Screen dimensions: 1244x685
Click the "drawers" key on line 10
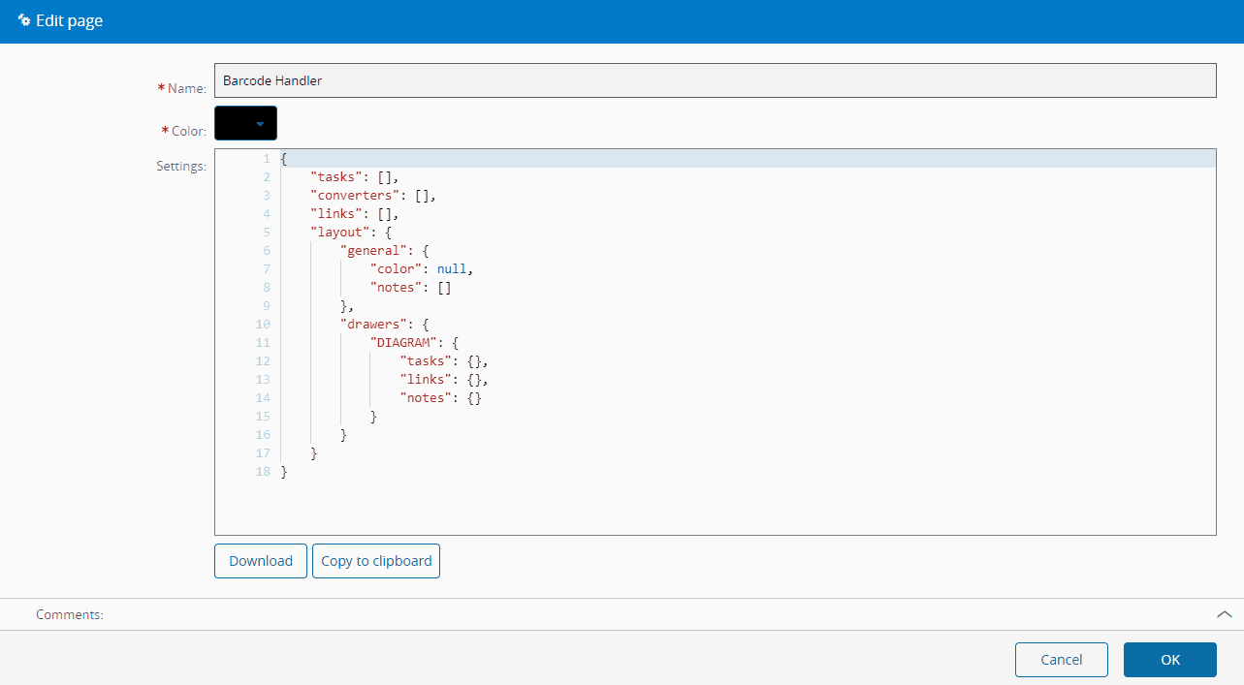373,325
